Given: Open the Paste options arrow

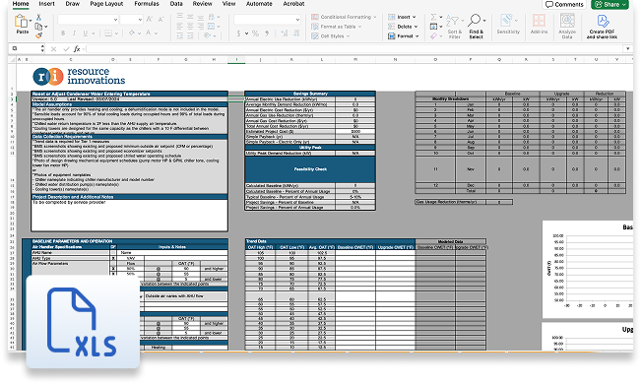Looking at the screenshot, I should pyautogui.click(x=31, y=20).
